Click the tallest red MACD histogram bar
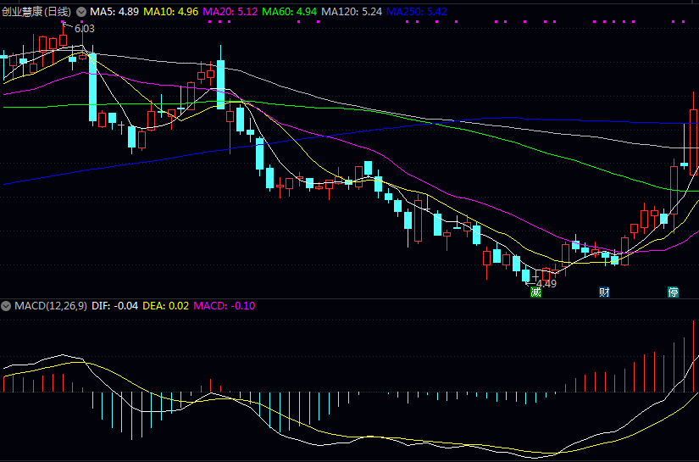This screenshot has width=699, height=462. [694, 356]
